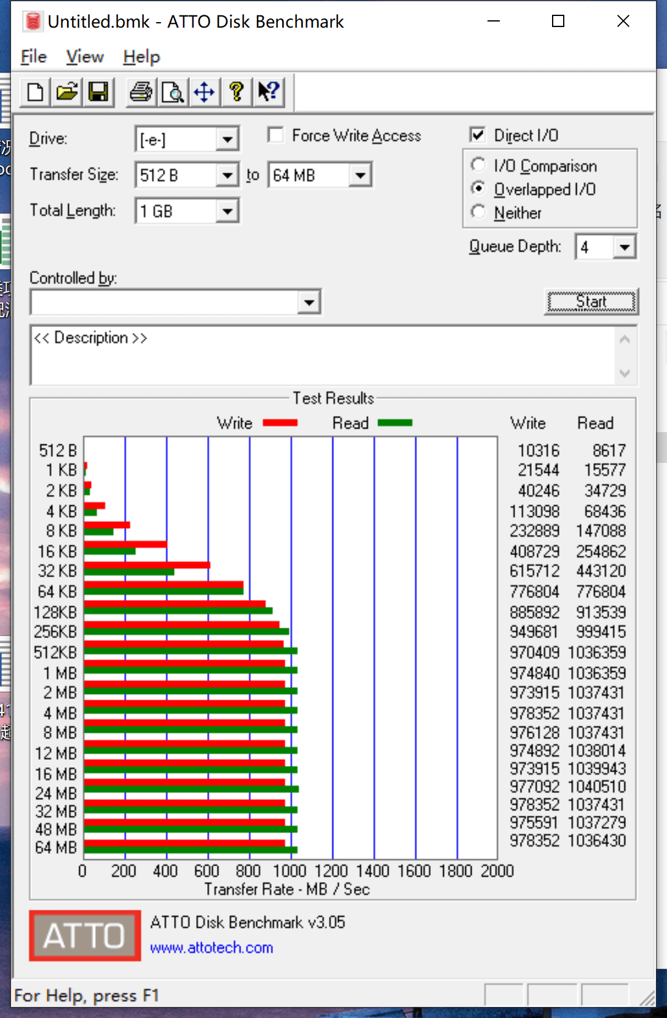Select the I/O Comparison radio button

[x=478, y=165]
